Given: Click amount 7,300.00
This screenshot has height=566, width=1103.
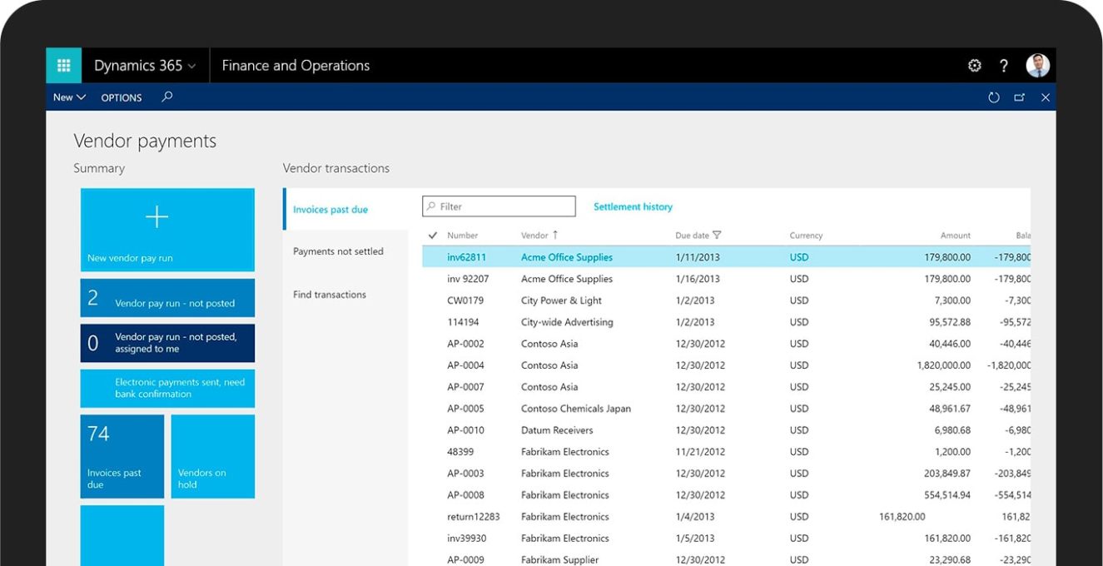Looking at the screenshot, I should (952, 300).
